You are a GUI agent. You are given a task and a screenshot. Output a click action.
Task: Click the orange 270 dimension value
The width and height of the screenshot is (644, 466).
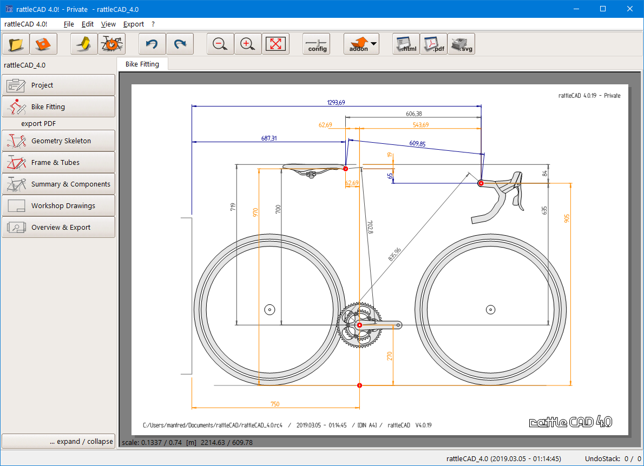click(389, 356)
